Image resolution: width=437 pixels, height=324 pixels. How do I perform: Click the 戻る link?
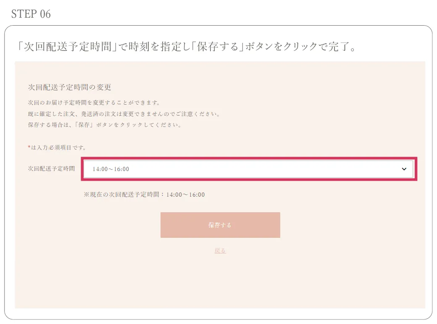[x=220, y=250]
